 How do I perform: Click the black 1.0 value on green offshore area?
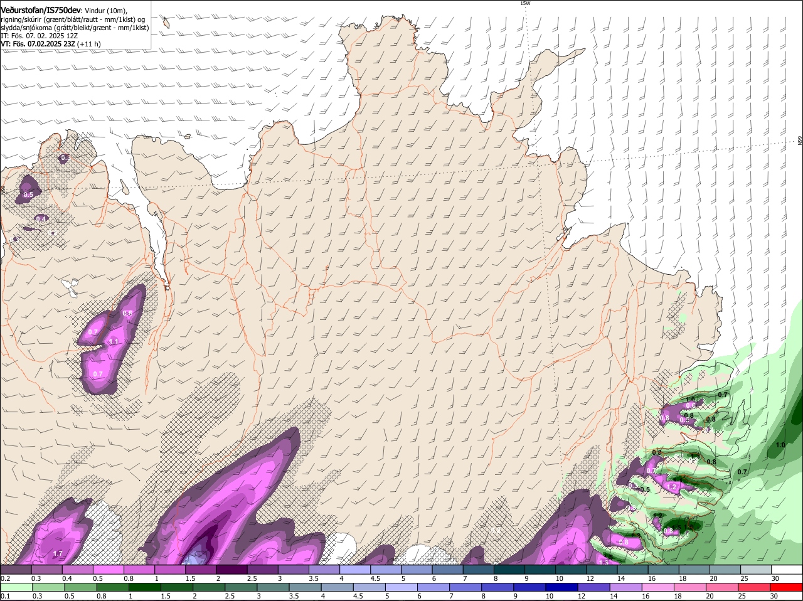(x=780, y=445)
